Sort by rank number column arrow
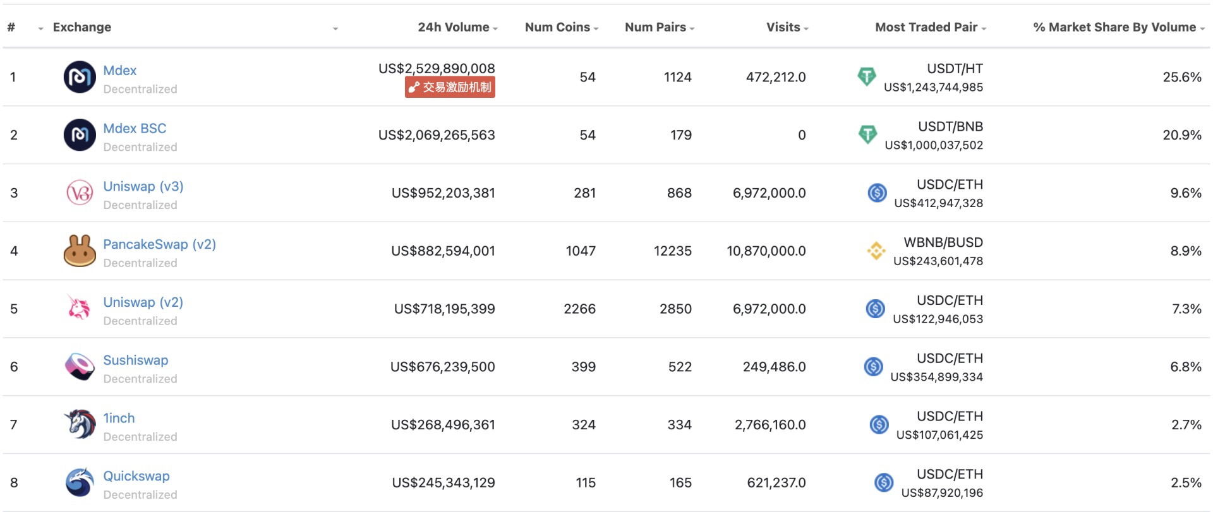1213x512 pixels. [40, 28]
